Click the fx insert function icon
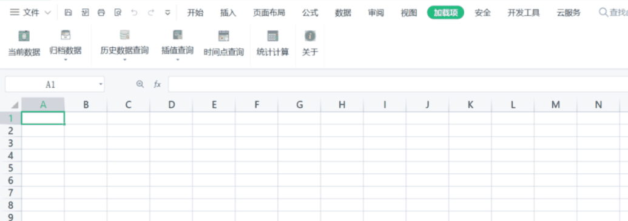This screenshot has height=221, width=628. tap(157, 84)
